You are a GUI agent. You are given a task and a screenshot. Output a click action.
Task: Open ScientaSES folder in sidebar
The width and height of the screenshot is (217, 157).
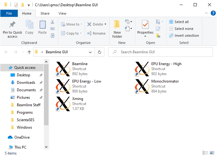tap(26, 120)
